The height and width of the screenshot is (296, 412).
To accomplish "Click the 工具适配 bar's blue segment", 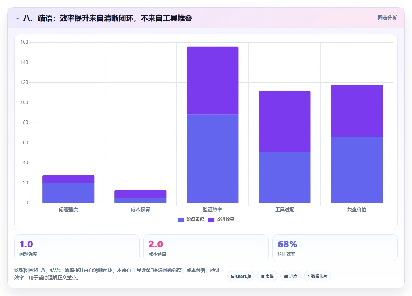I will [x=285, y=177].
